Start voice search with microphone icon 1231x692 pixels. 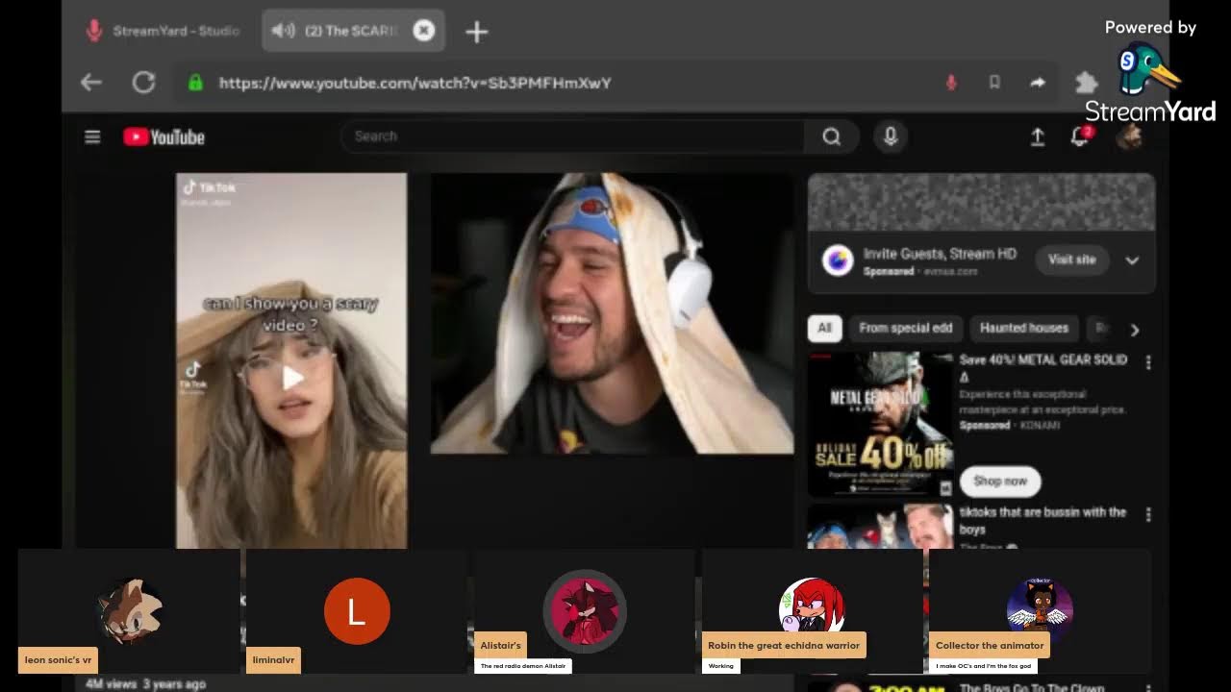[x=891, y=136]
